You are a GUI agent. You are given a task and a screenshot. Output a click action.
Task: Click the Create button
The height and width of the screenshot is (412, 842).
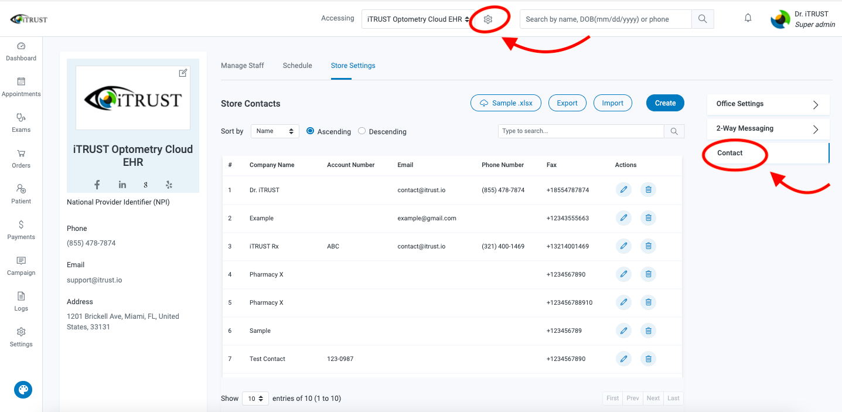(x=665, y=103)
